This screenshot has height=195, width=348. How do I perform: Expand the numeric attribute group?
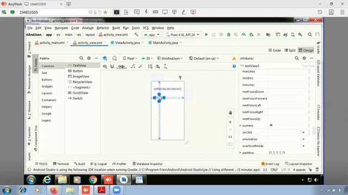240,126
